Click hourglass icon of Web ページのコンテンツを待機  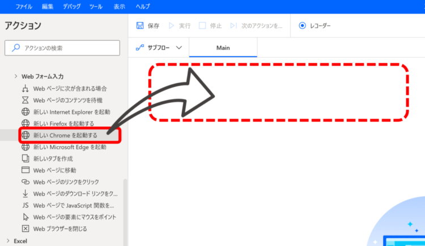click(25, 100)
